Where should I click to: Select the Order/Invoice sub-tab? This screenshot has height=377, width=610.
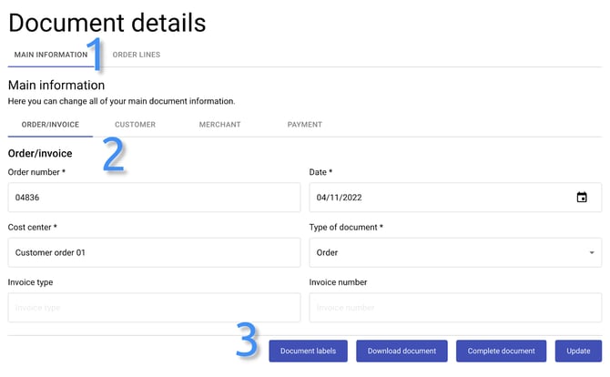coord(50,125)
